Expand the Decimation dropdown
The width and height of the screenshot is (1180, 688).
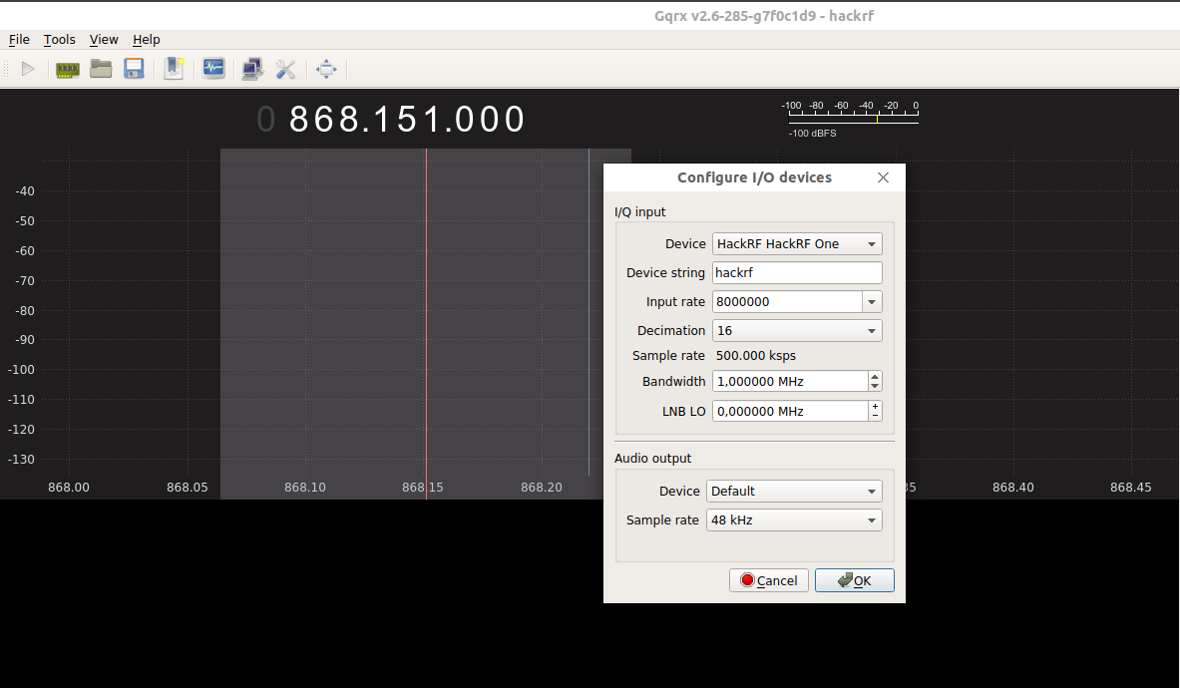point(797,331)
